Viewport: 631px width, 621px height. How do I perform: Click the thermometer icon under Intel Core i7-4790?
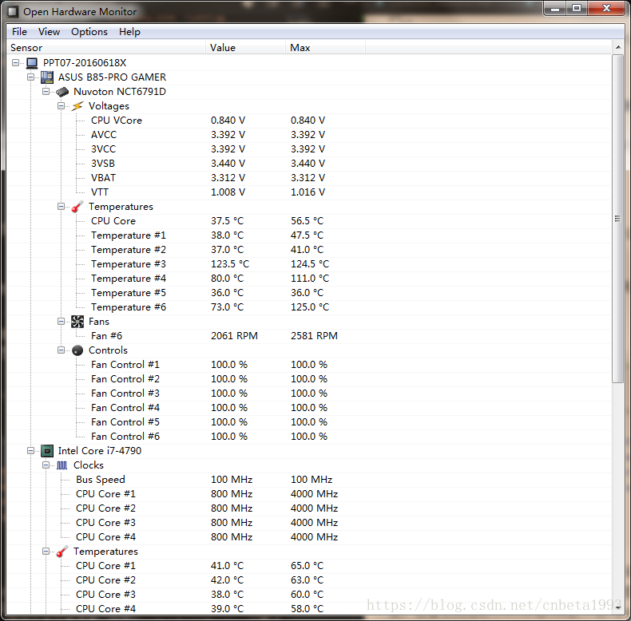pos(62,552)
